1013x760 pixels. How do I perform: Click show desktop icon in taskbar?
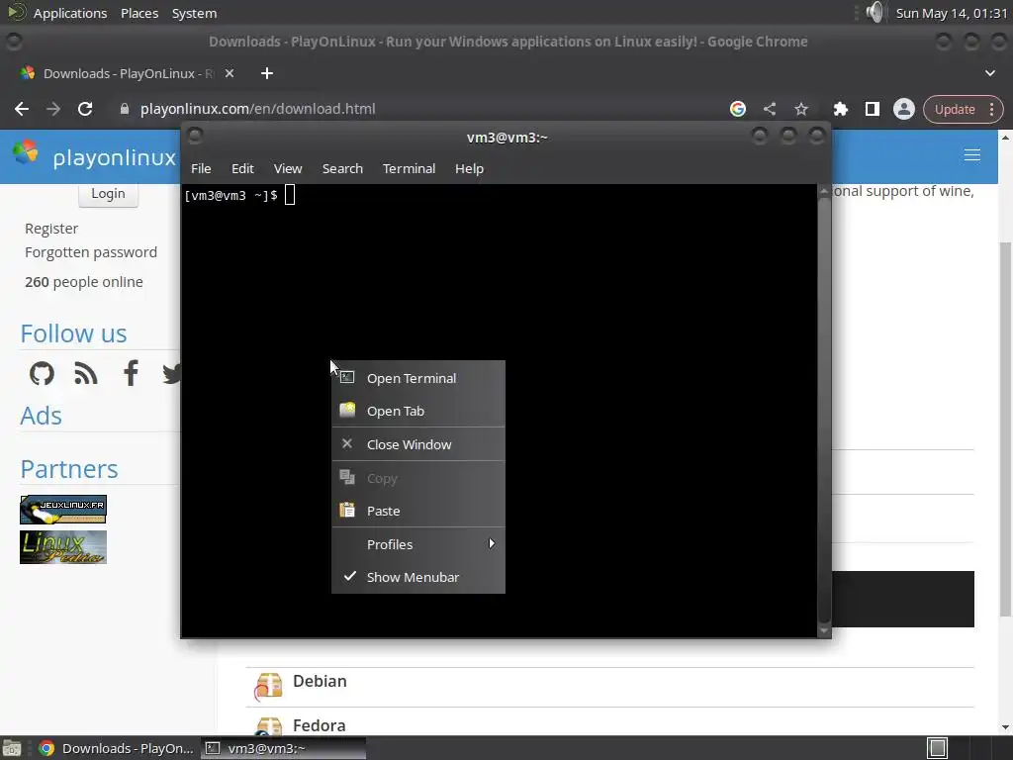12,749
